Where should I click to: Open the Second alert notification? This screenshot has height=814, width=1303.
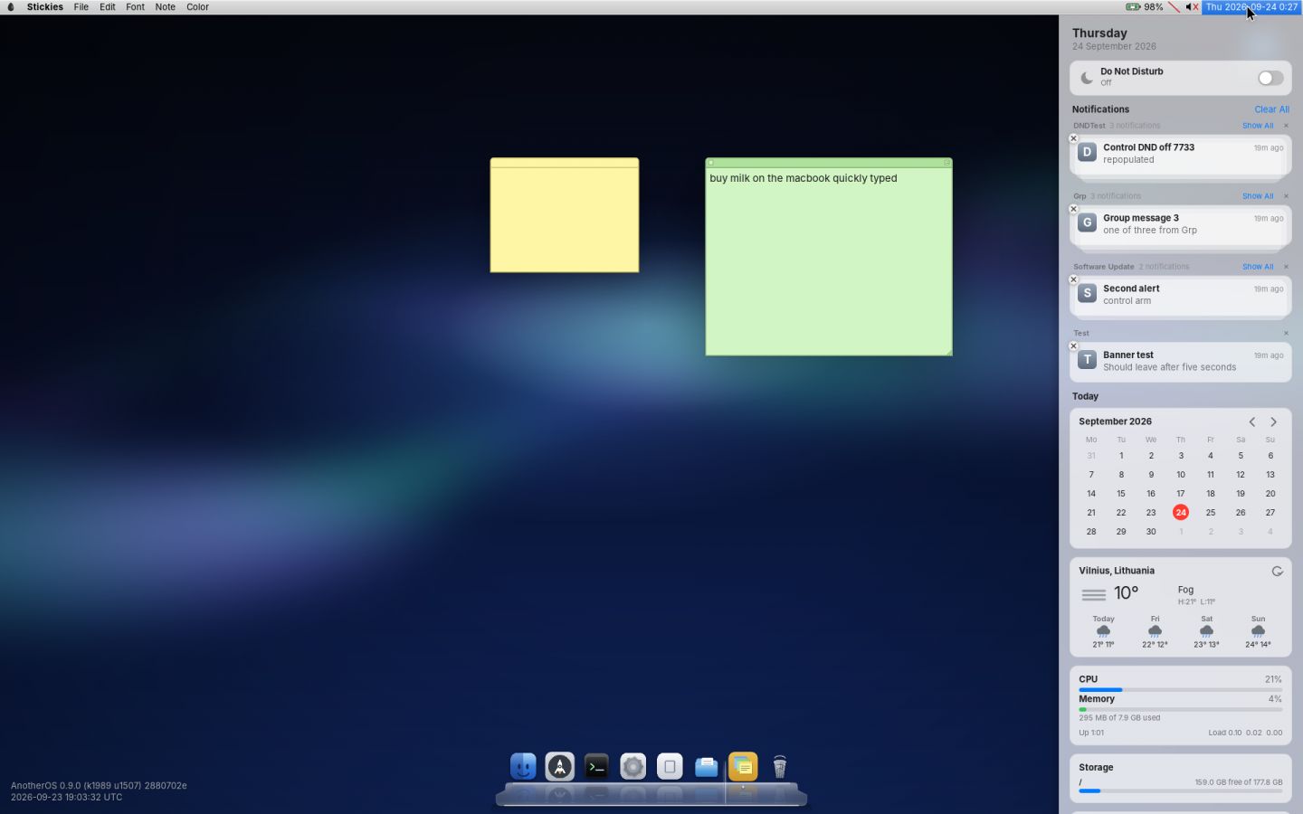pyautogui.click(x=1181, y=295)
